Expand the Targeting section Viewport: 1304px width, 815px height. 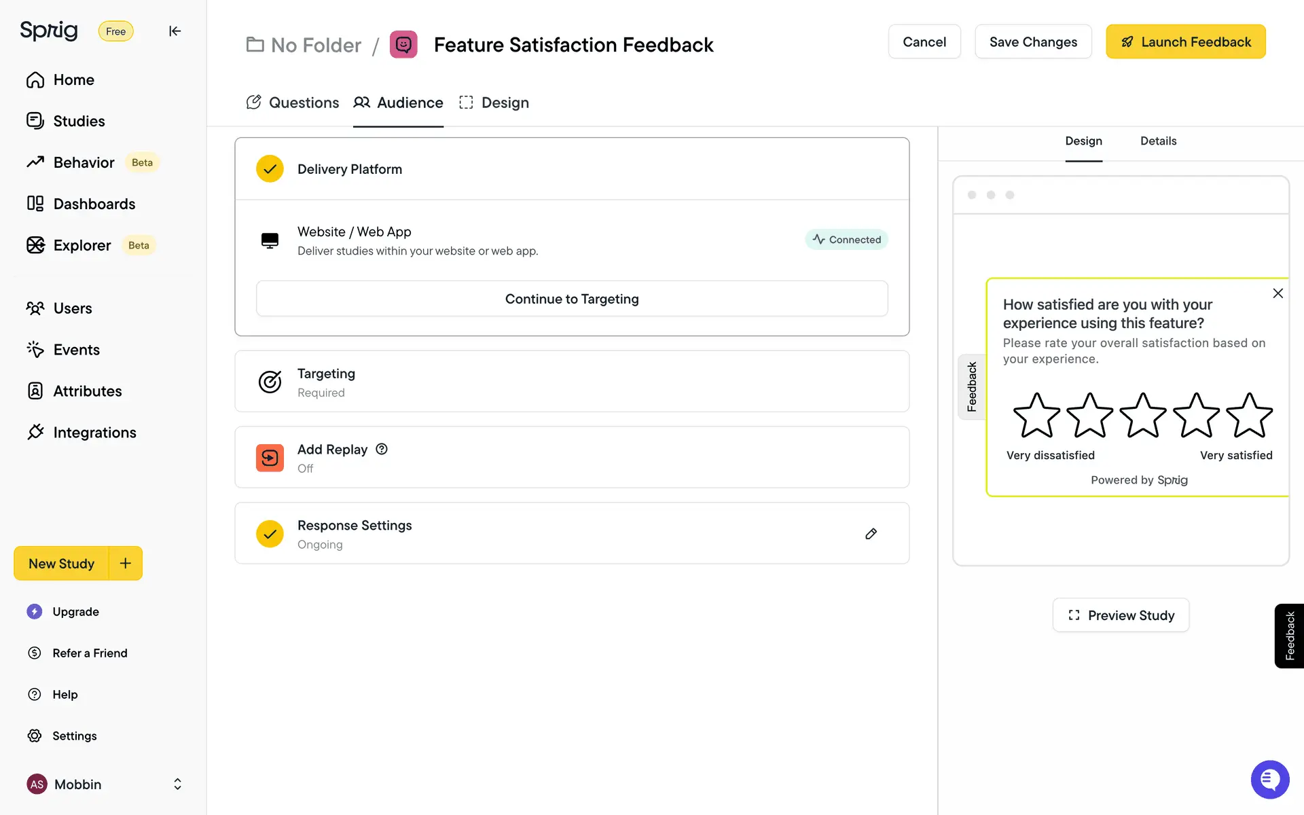click(572, 382)
